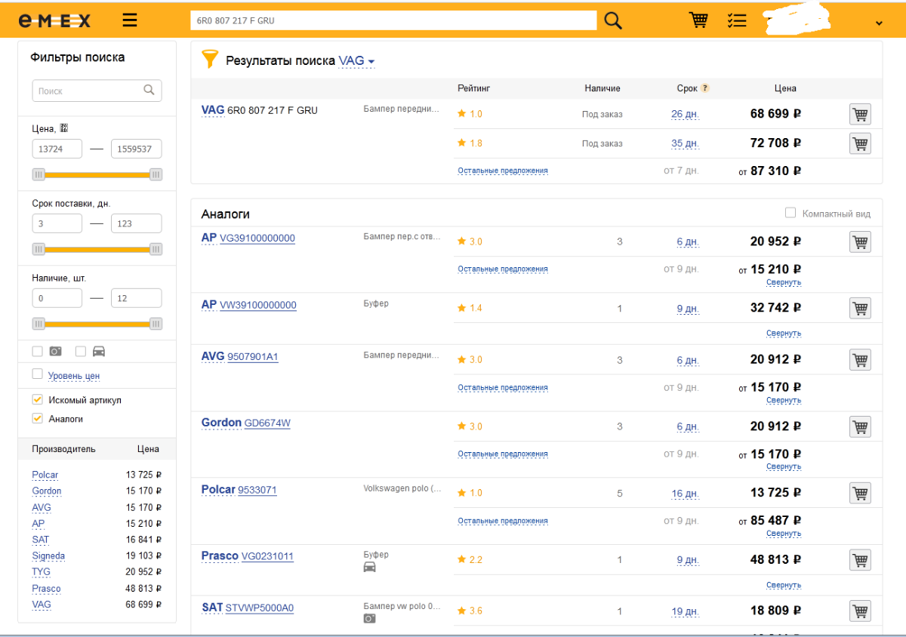Expand the account dropdown arrow in header

(879, 23)
